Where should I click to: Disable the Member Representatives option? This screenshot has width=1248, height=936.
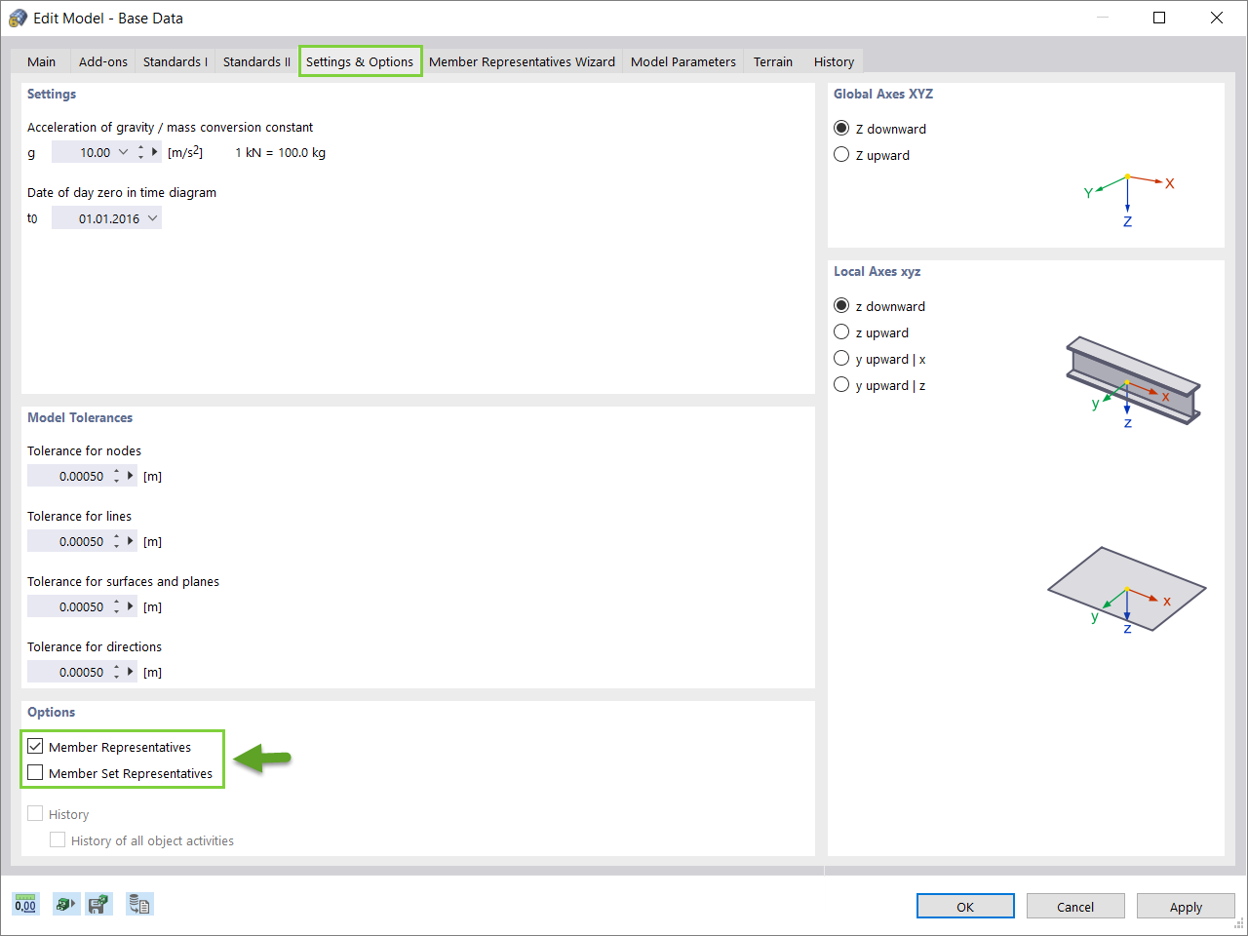36,746
